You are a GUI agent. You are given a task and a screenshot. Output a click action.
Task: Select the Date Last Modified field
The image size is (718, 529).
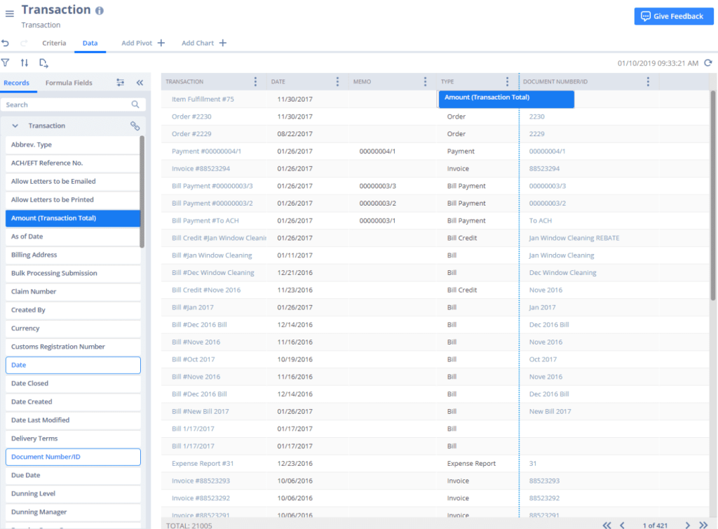coord(73,420)
